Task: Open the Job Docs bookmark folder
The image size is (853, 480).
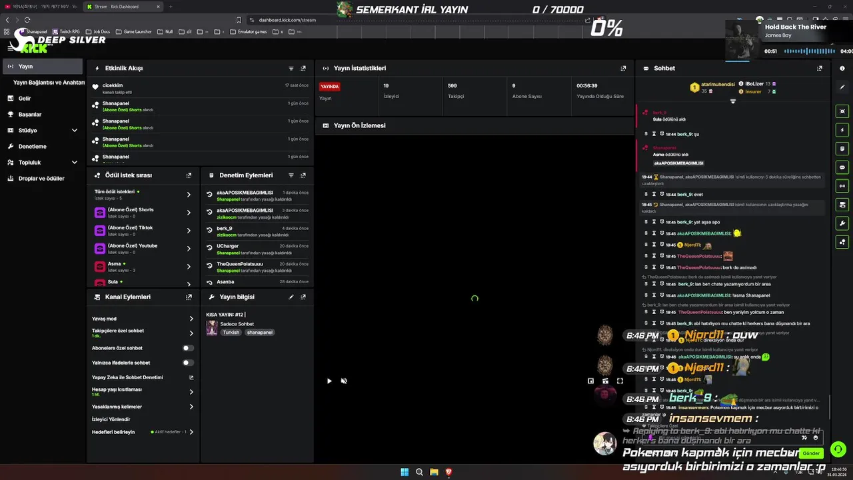Action: click(x=98, y=31)
